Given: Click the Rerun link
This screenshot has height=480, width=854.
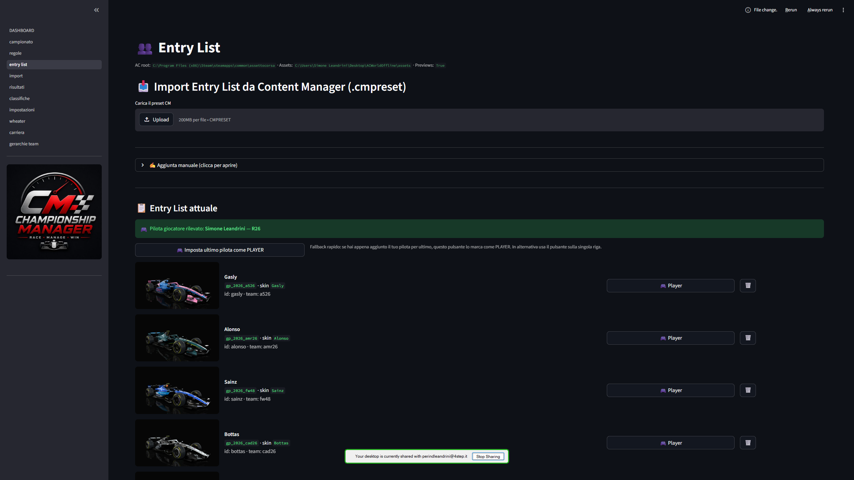Looking at the screenshot, I should (x=791, y=10).
